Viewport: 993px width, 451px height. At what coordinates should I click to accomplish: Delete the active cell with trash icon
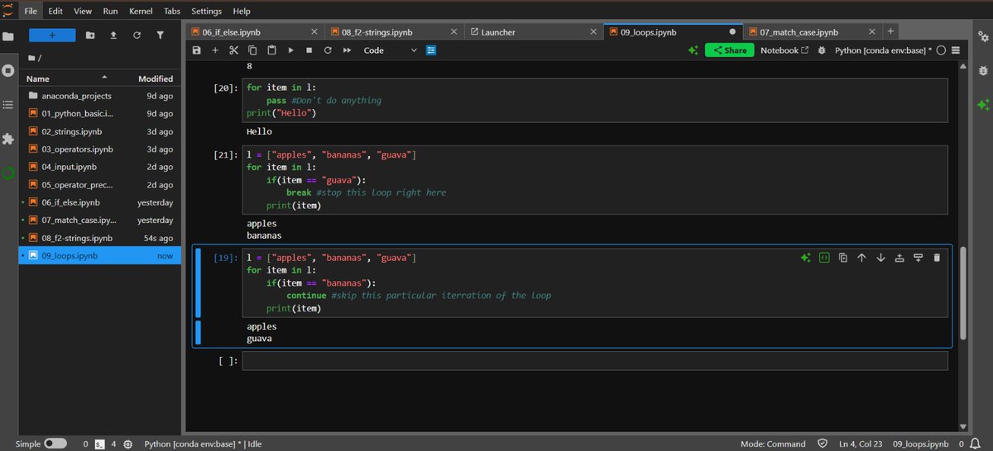click(937, 258)
